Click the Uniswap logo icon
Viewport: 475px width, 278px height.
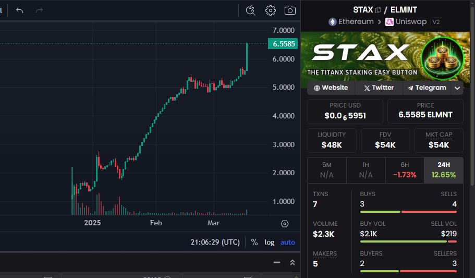pyautogui.click(x=389, y=22)
